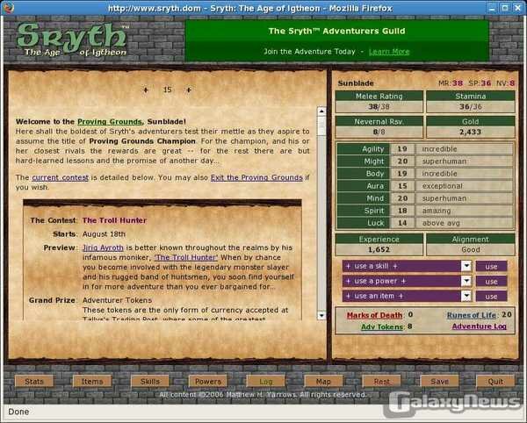Click the Luck stat row
527x423 pixels.
tap(425, 223)
